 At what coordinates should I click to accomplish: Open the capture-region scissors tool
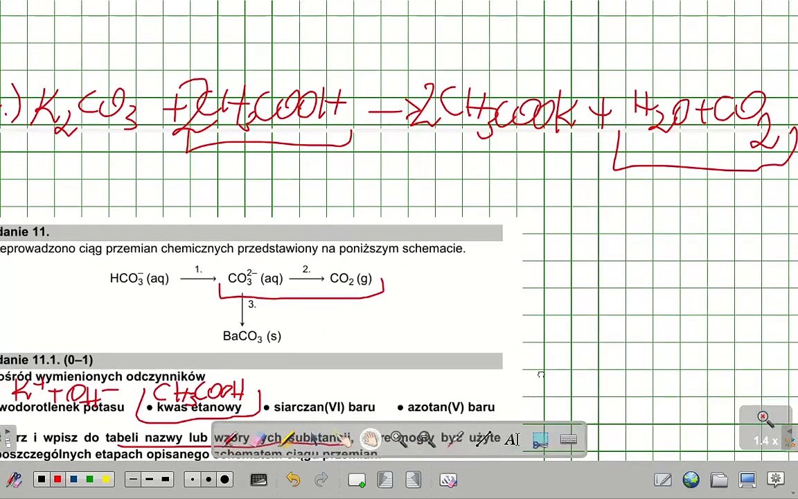pos(540,439)
